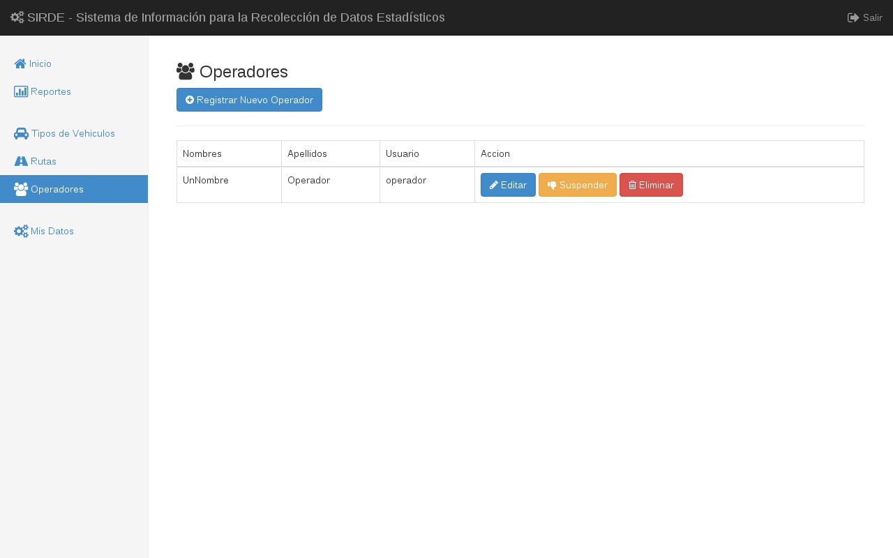
Task: Go to the Reportes section
Action: click(x=74, y=91)
